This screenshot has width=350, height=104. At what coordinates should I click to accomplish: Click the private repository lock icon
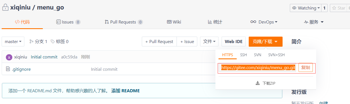coord(6,8)
